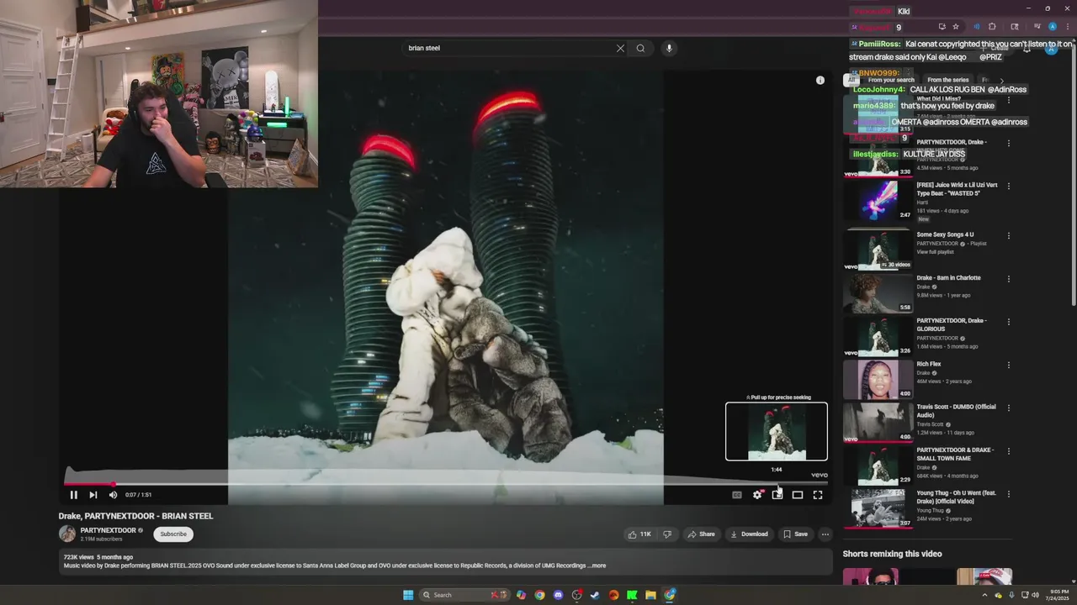Open the Chrome profile avatar 'A'

[x=1052, y=27]
